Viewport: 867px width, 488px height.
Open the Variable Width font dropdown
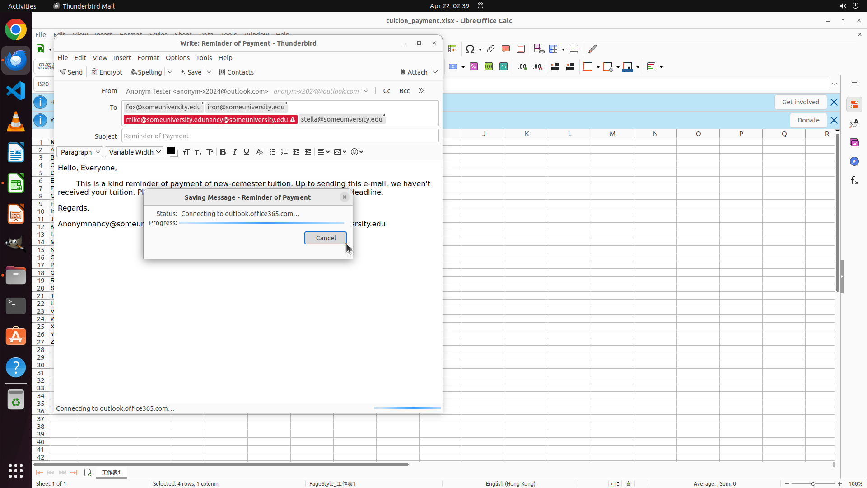pyautogui.click(x=134, y=152)
